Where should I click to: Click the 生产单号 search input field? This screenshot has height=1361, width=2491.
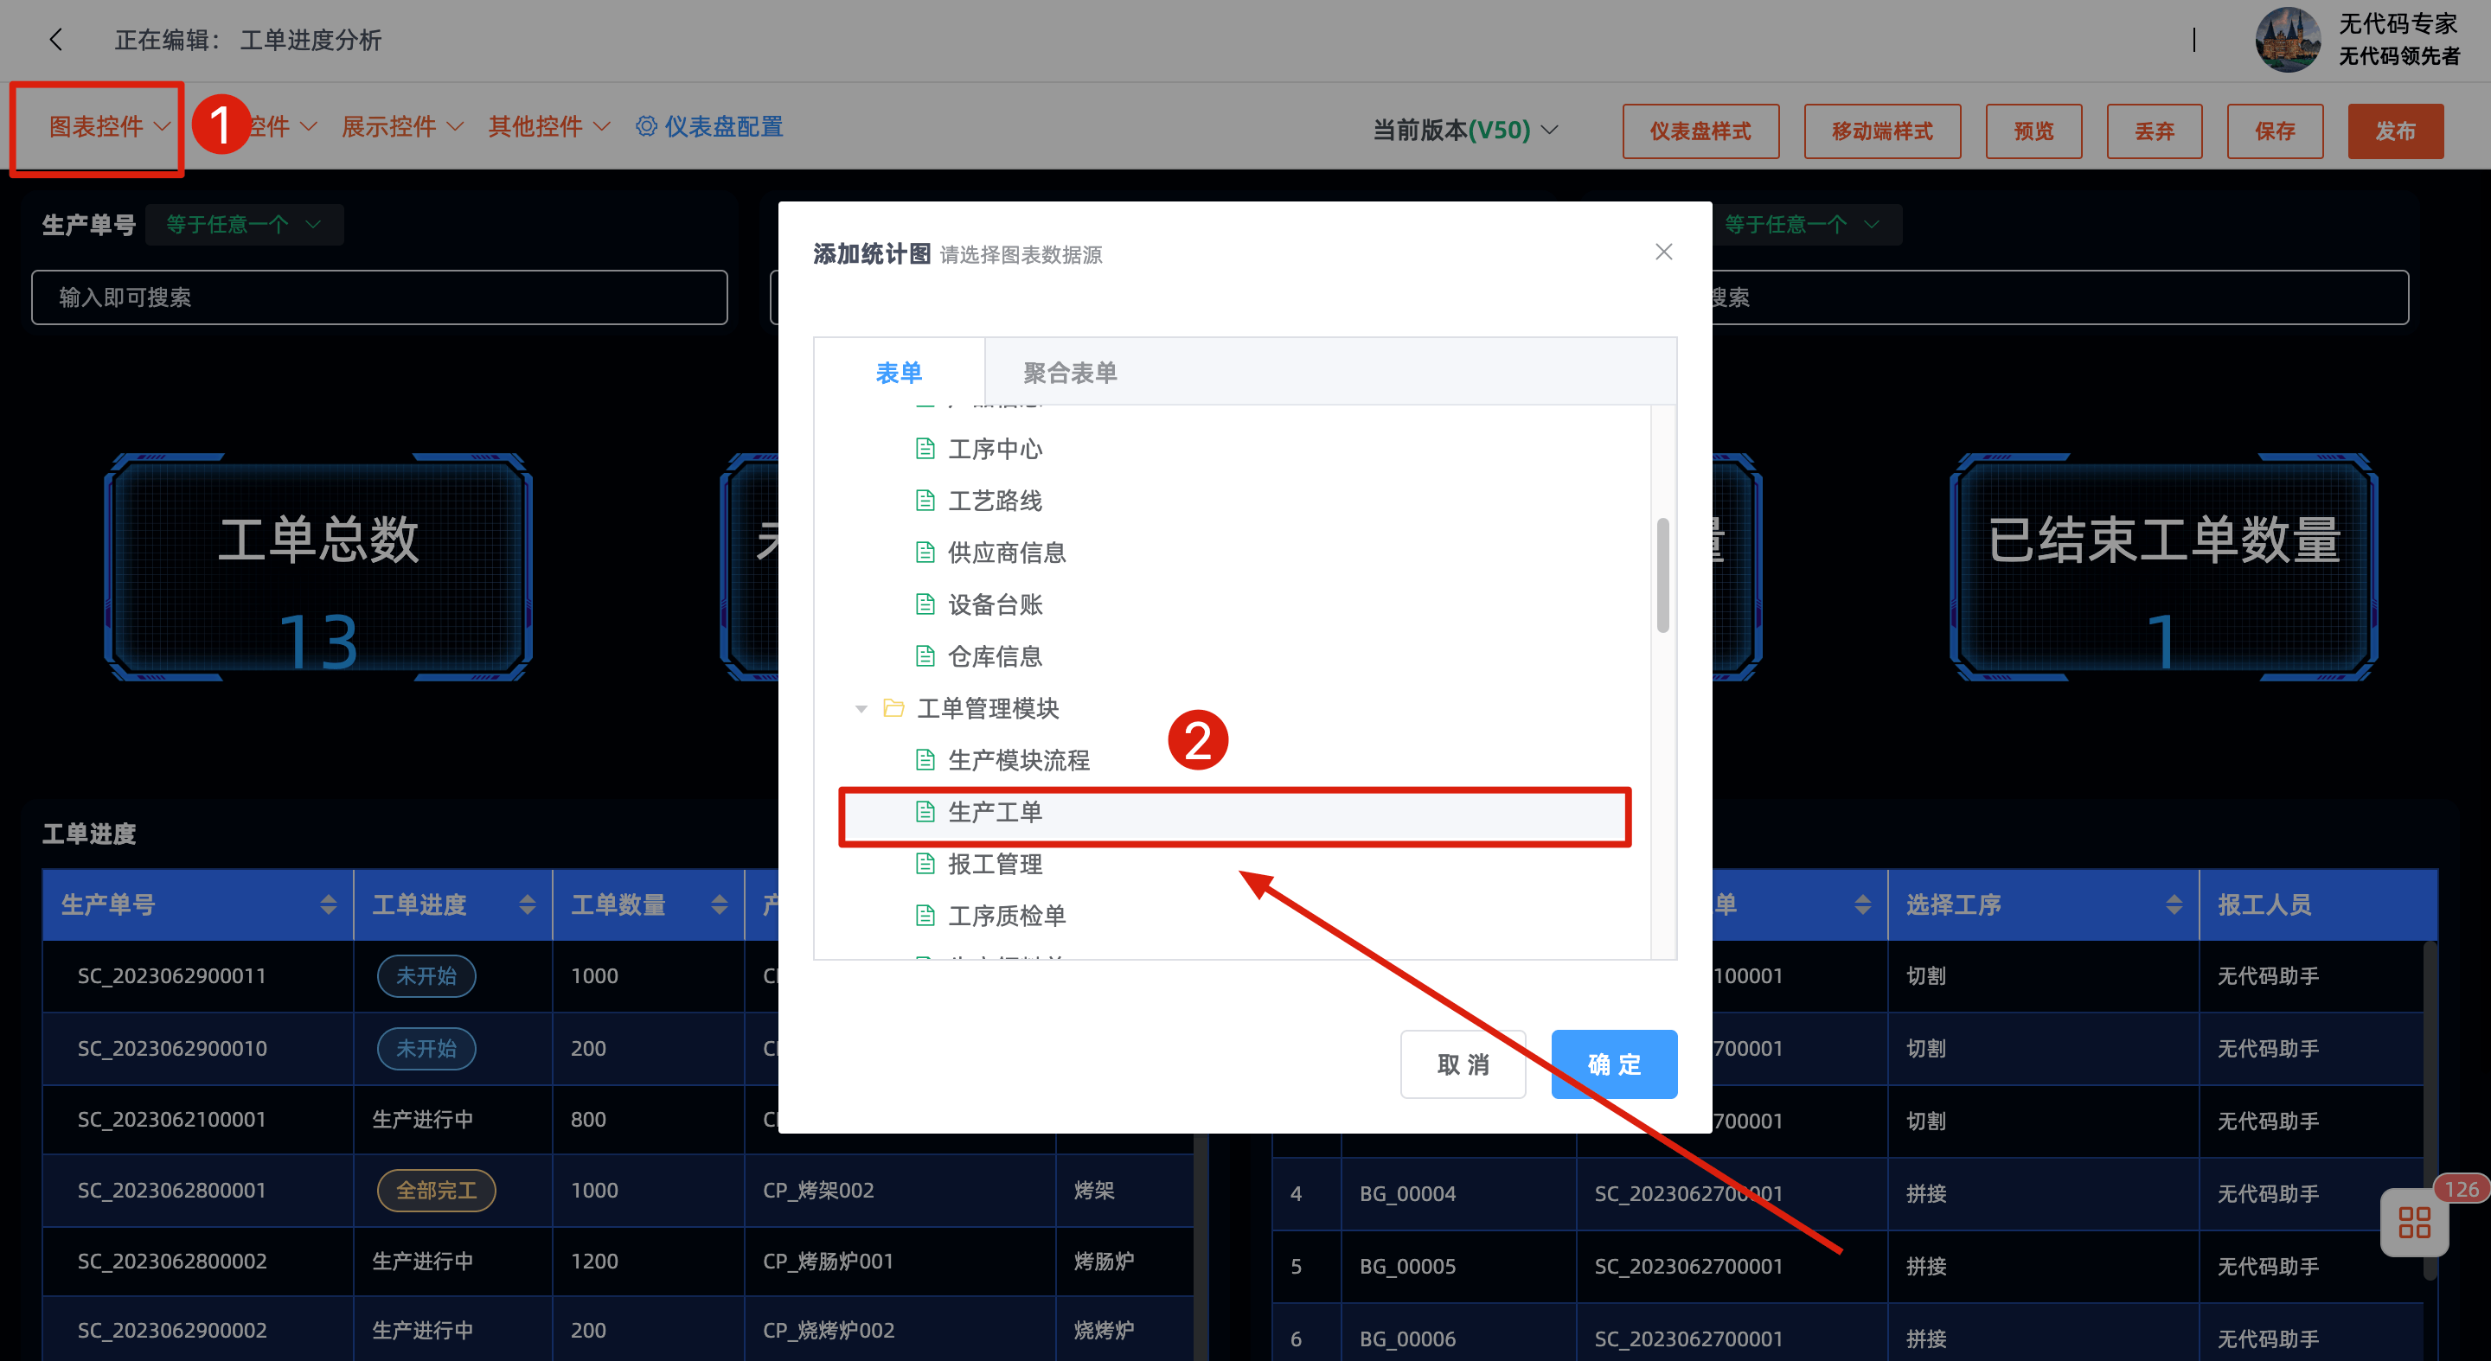379,297
